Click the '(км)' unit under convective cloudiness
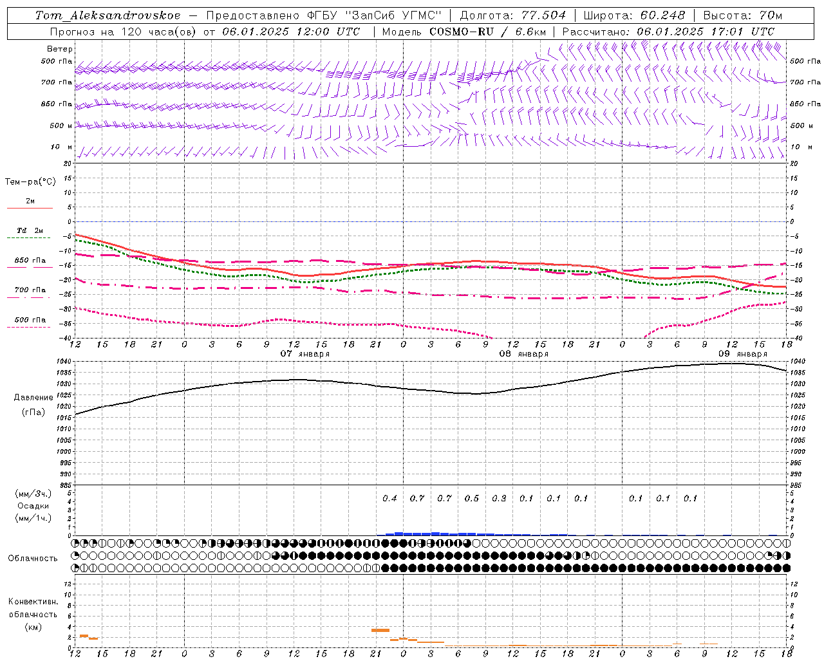This screenshot has width=824, height=659. coord(33,627)
